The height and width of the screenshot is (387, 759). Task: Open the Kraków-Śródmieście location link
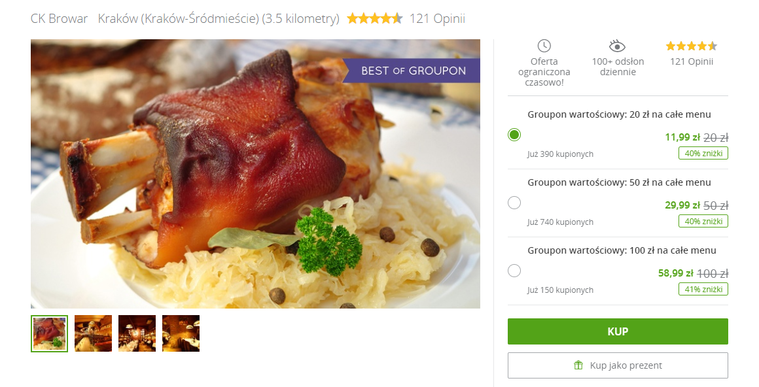(219, 19)
